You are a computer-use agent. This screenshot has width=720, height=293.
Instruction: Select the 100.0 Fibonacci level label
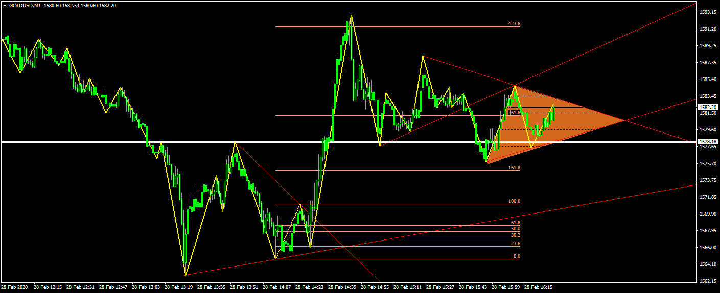click(514, 201)
